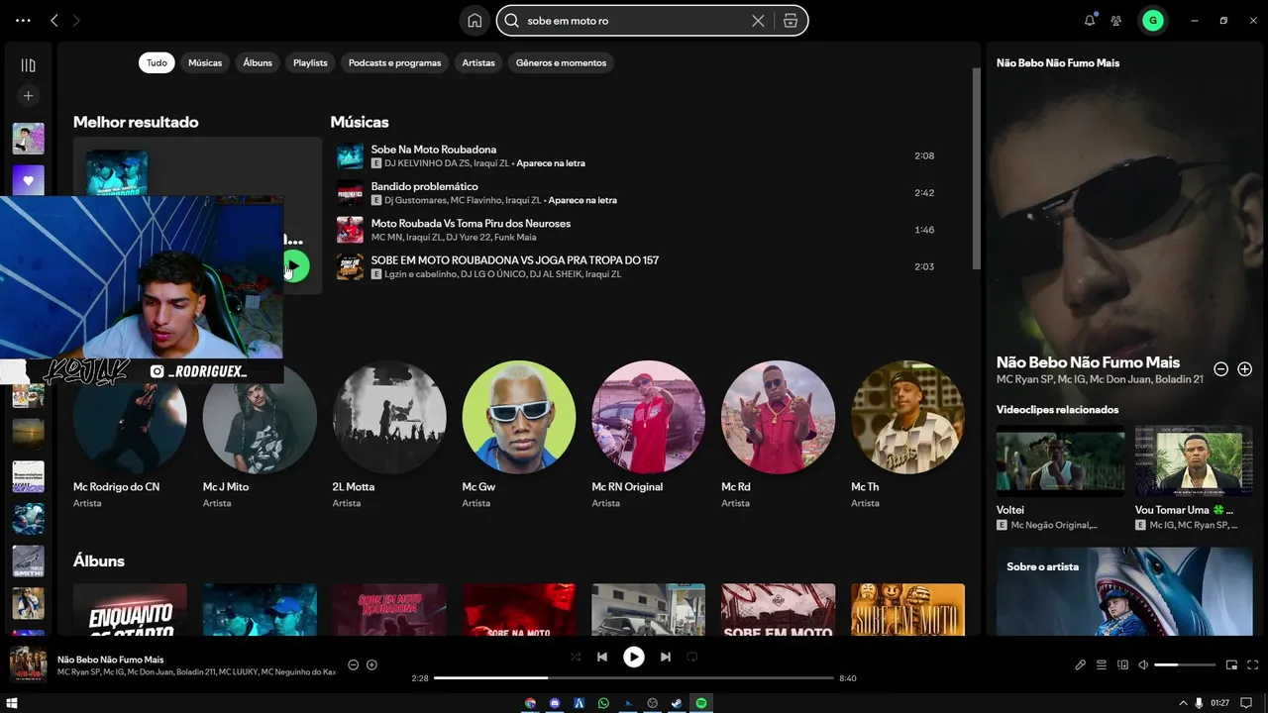Open the now playing album art in the bottom bar
The image size is (1268, 713).
[28, 664]
